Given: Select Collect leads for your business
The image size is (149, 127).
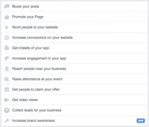Looking at the screenshot, I should pyautogui.click(x=74, y=110).
